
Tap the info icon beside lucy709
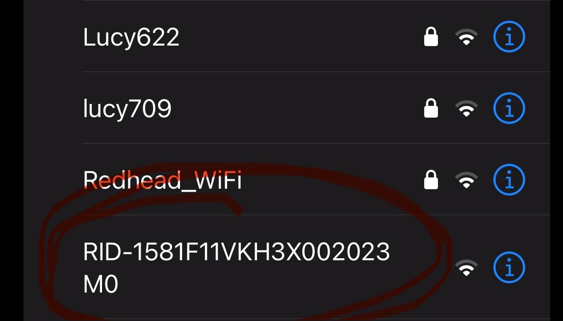(509, 108)
